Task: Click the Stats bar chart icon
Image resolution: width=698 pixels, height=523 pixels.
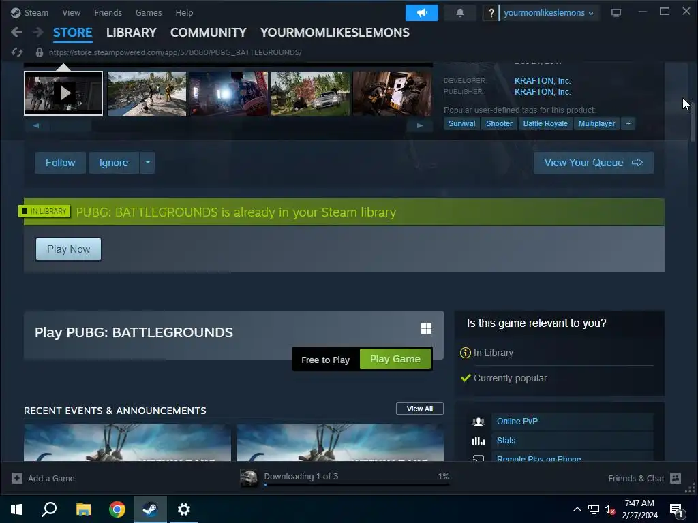Action: pos(478,441)
